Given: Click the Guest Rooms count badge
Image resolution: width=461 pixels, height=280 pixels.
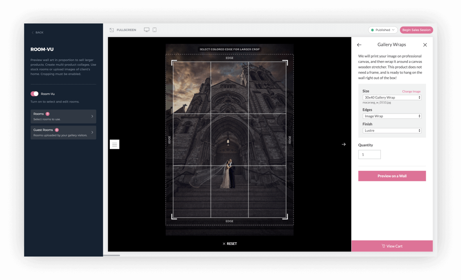Looking at the screenshot, I should pyautogui.click(x=57, y=130).
